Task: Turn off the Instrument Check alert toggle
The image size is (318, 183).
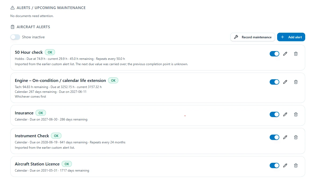Action: (274, 137)
